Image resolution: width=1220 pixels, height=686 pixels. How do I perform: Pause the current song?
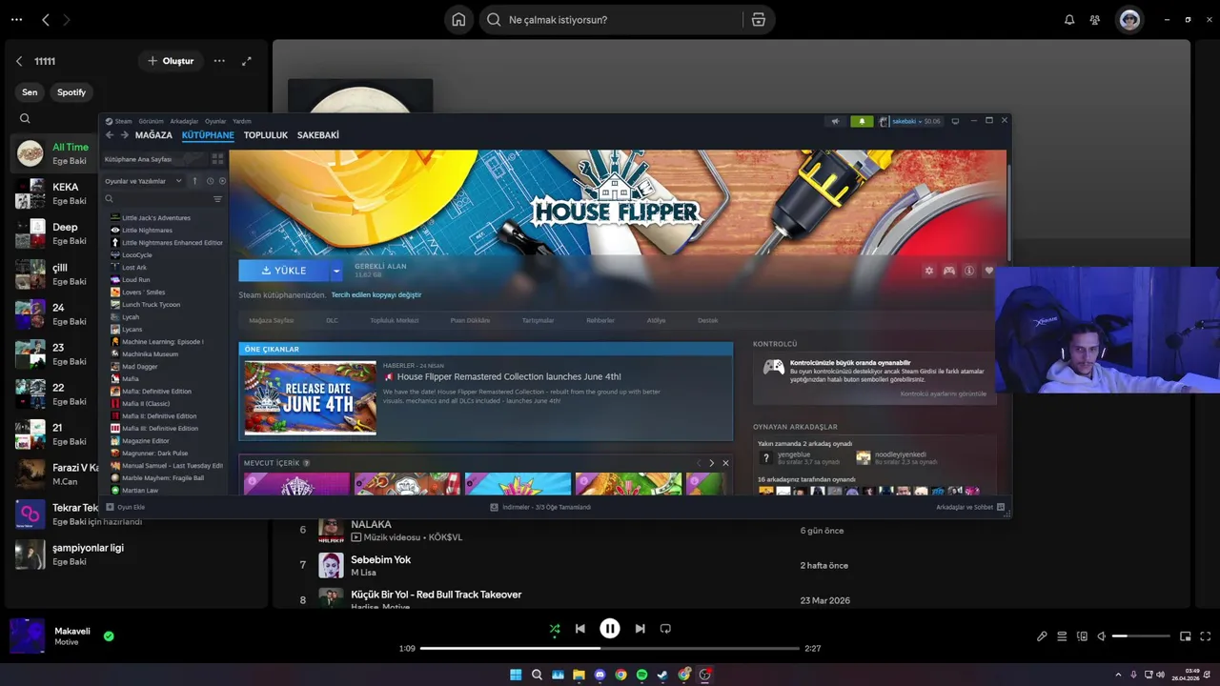(610, 628)
